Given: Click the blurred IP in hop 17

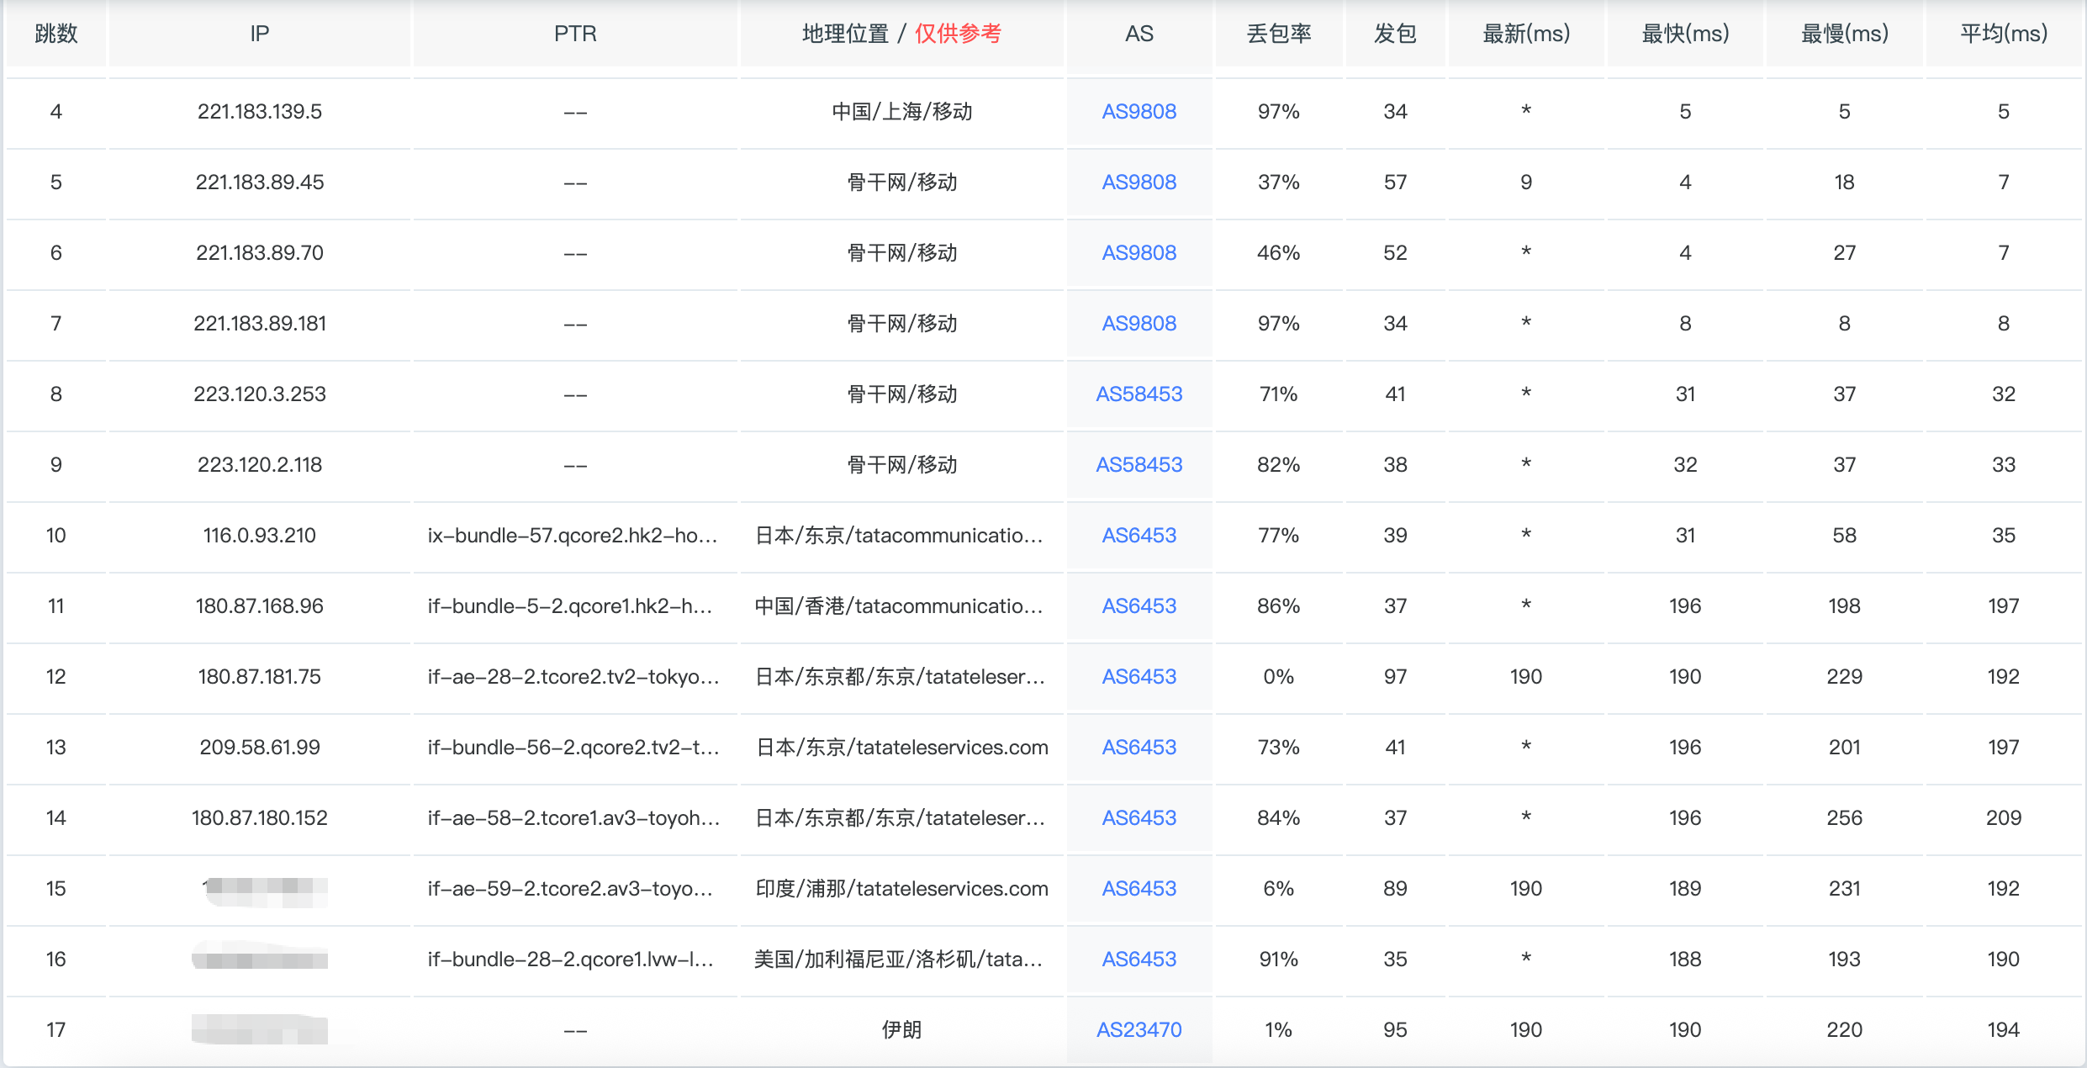Looking at the screenshot, I should coord(259,1030).
